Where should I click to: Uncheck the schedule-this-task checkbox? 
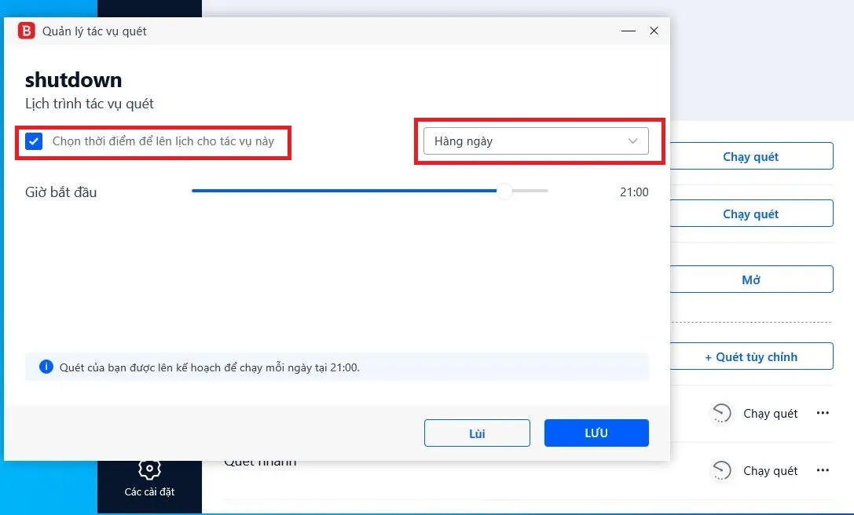34,141
